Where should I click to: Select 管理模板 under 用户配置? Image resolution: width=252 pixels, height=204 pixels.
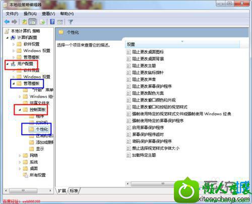31,83
